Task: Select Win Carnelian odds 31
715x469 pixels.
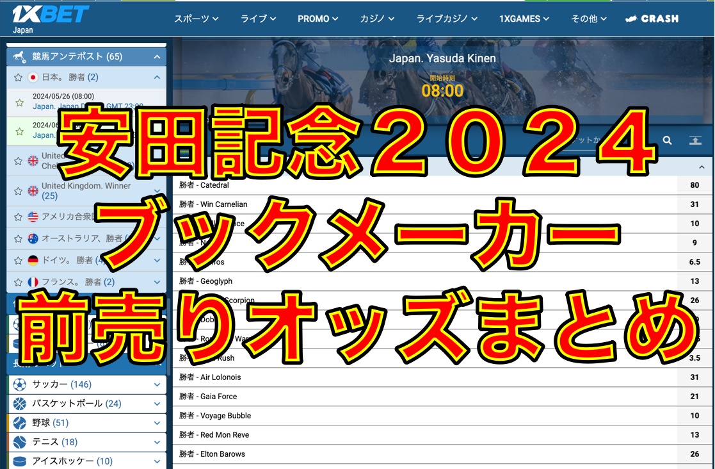Action: tap(695, 204)
